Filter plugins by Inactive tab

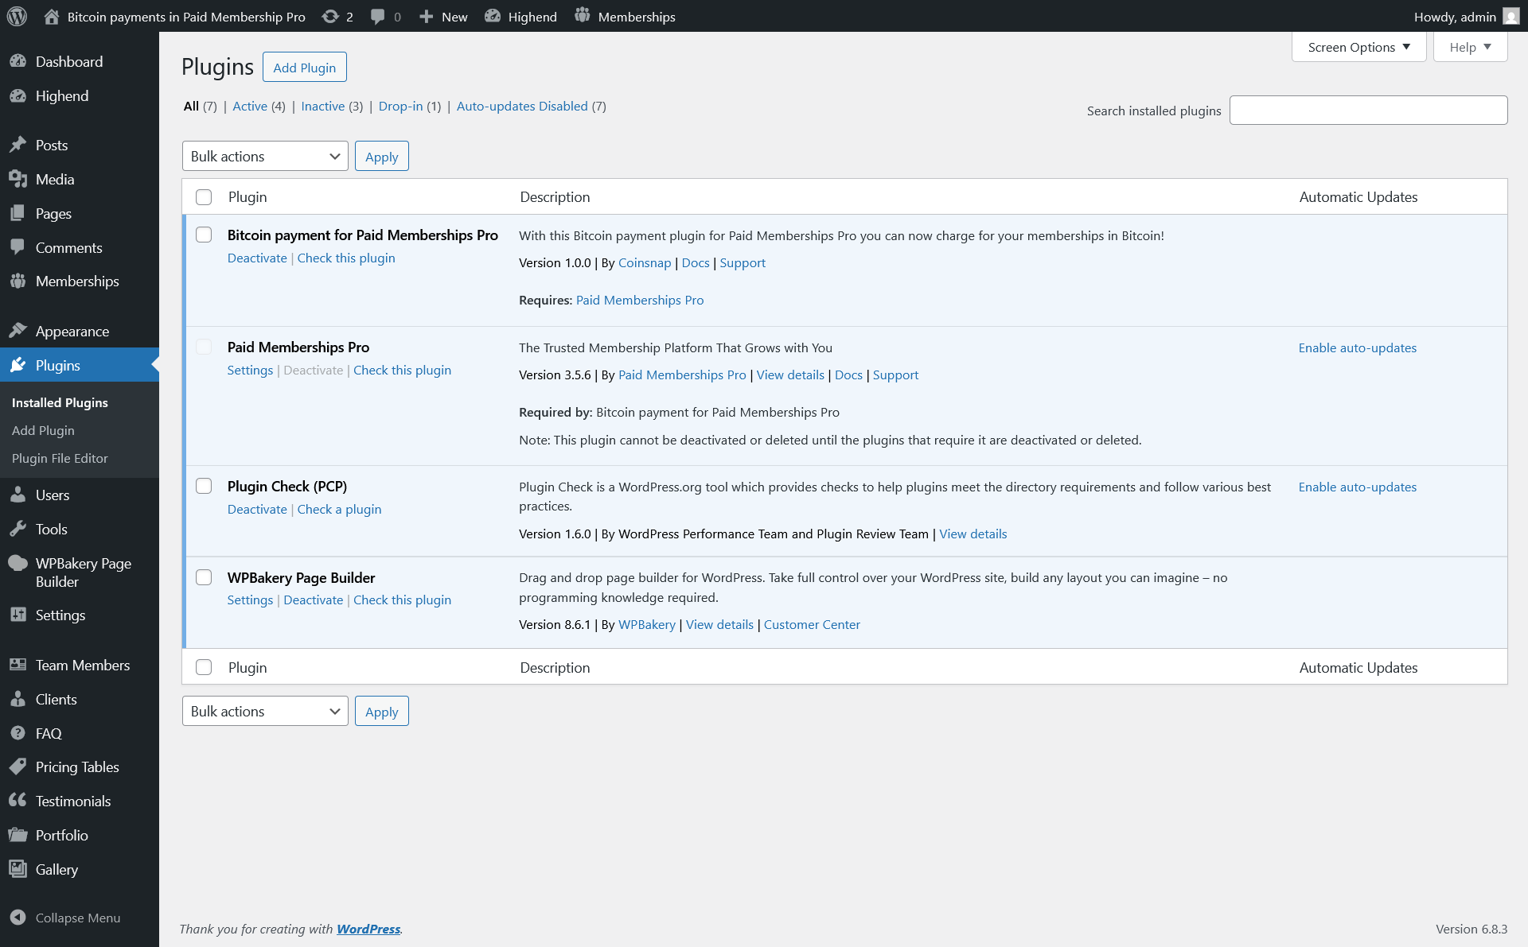322,106
